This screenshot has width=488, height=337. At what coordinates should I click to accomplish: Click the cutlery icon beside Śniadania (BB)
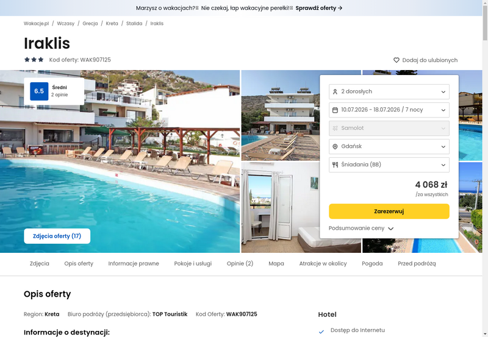point(335,165)
